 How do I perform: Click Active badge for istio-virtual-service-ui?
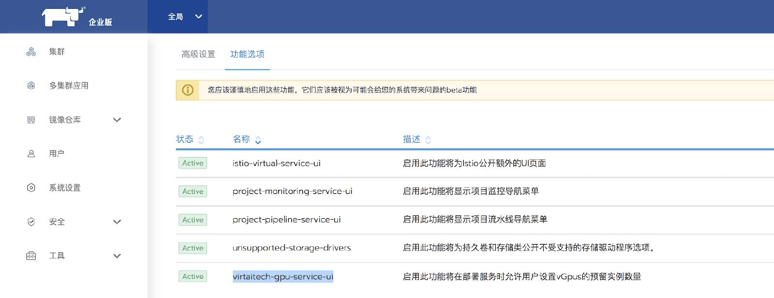tap(193, 164)
